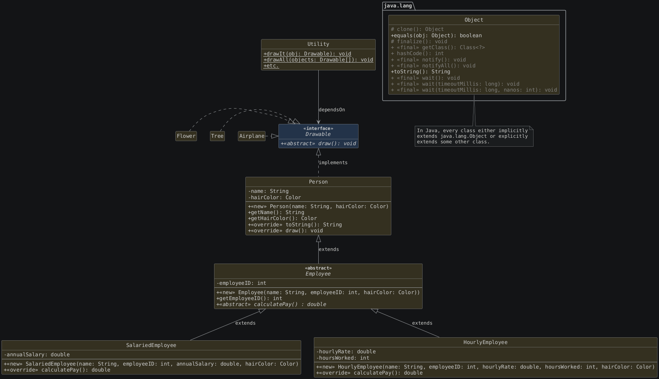Select the Flower class box
659x379 pixels.
186,136
